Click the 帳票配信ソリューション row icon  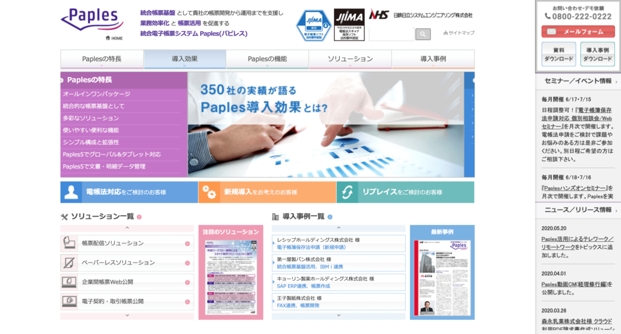point(69,242)
